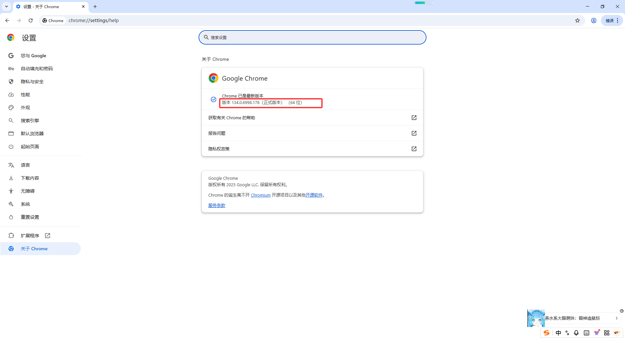Viewport: 625px width, 338px height.
Task: Close the anime popup ad
Action: [x=622, y=311]
